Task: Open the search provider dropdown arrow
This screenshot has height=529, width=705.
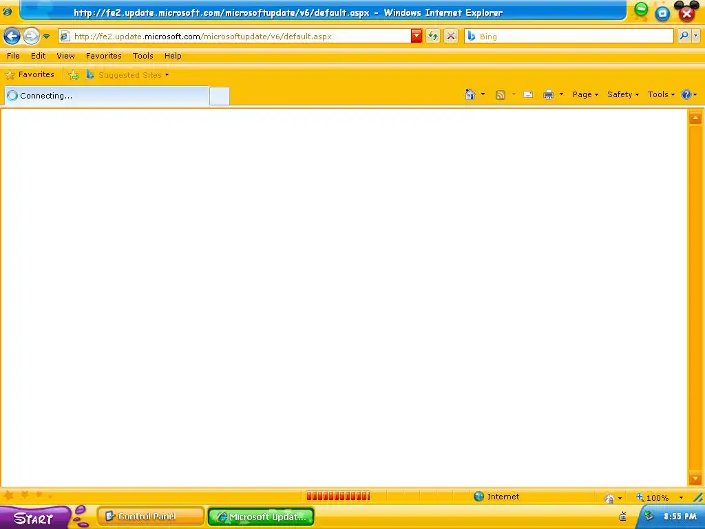Action: (695, 36)
